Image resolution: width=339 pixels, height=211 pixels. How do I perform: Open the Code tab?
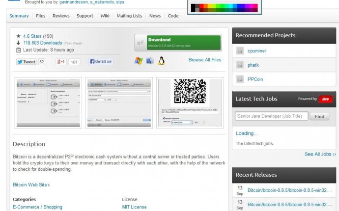[x=173, y=16]
